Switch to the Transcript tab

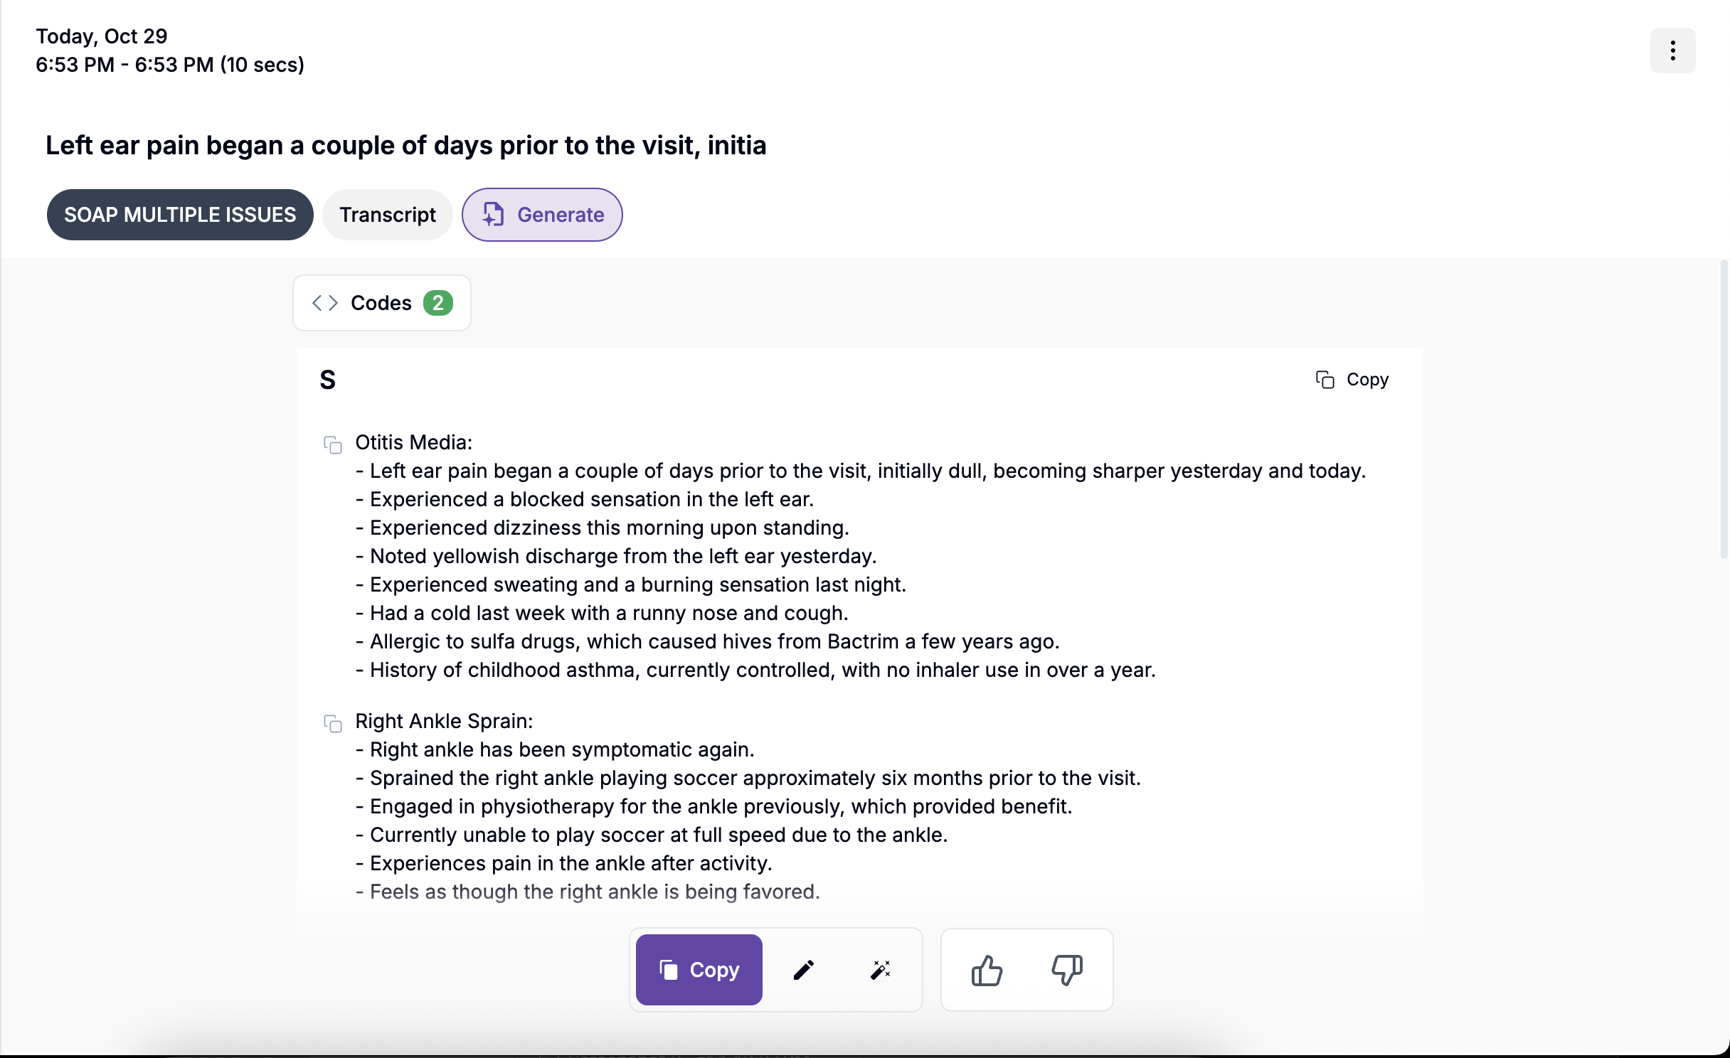click(387, 215)
